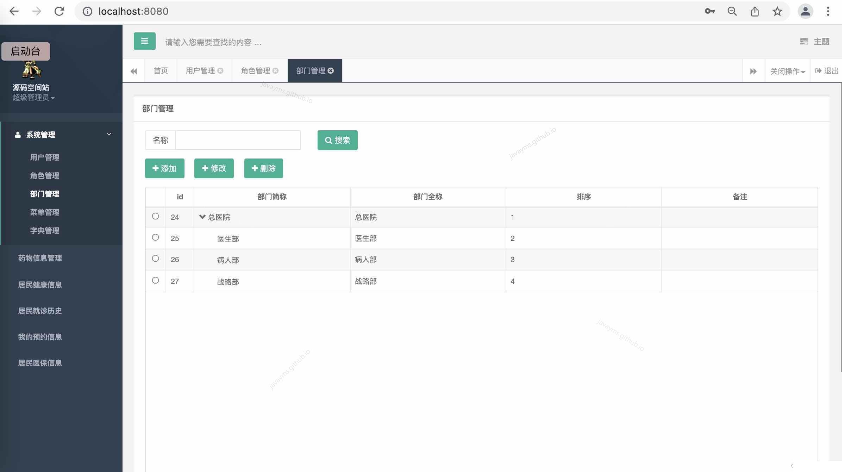845x472 pixels.
Task: Open 药物信息管理 in the sidebar
Action: [40, 258]
